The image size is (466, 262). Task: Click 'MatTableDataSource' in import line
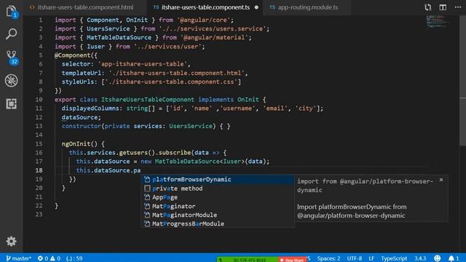[x=119, y=37]
